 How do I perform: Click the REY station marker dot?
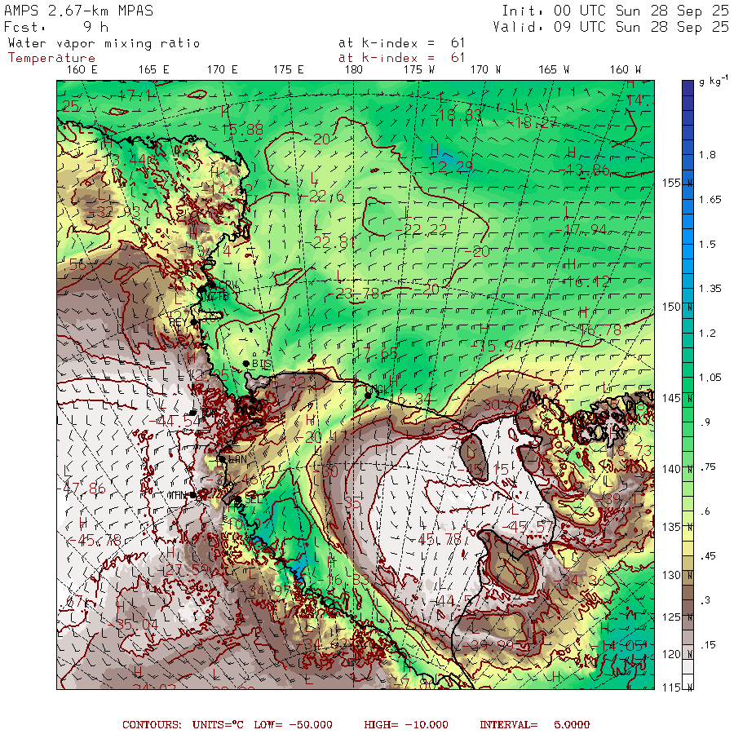(194, 322)
